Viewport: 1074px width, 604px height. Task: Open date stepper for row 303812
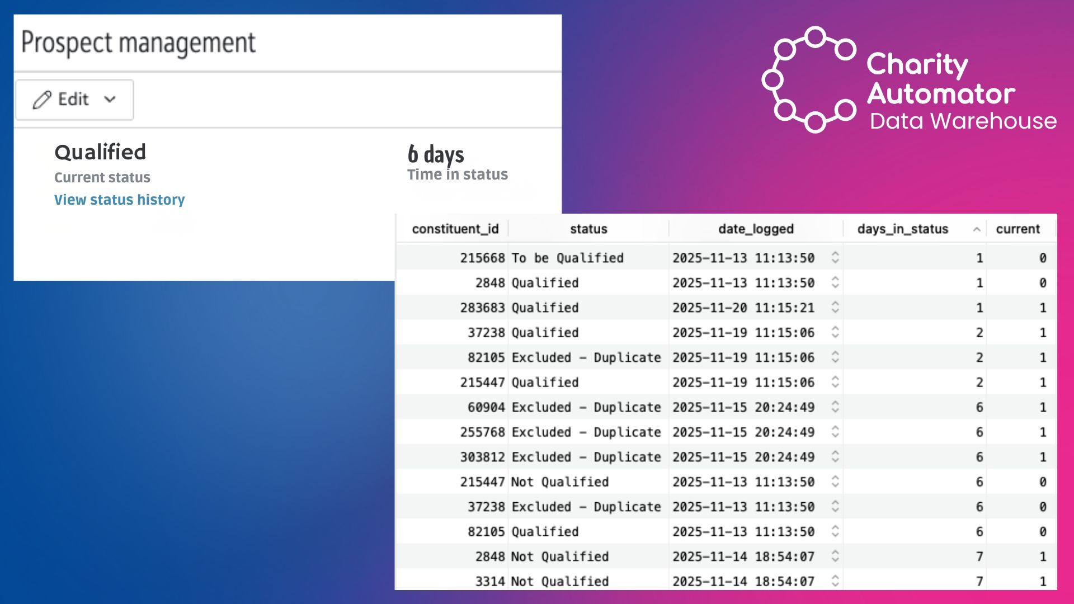click(835, 456)
